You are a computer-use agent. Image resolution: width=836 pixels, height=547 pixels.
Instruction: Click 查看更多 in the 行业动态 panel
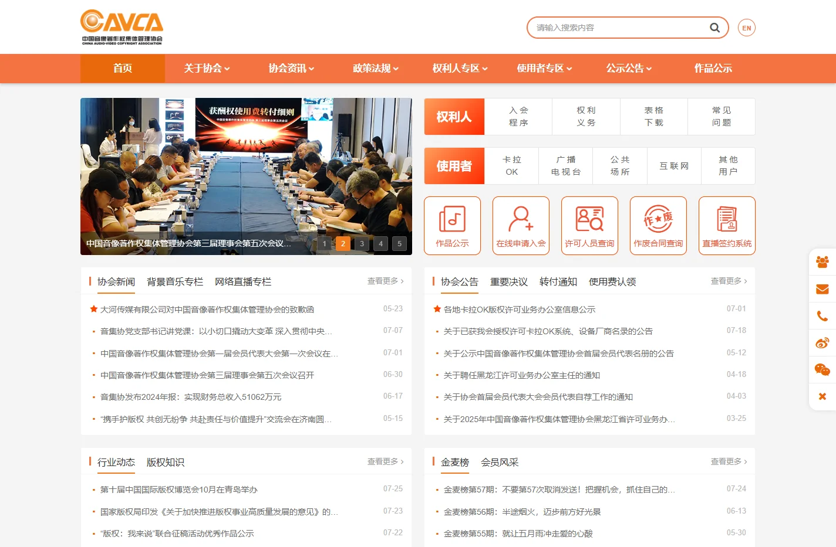(386, 462)
